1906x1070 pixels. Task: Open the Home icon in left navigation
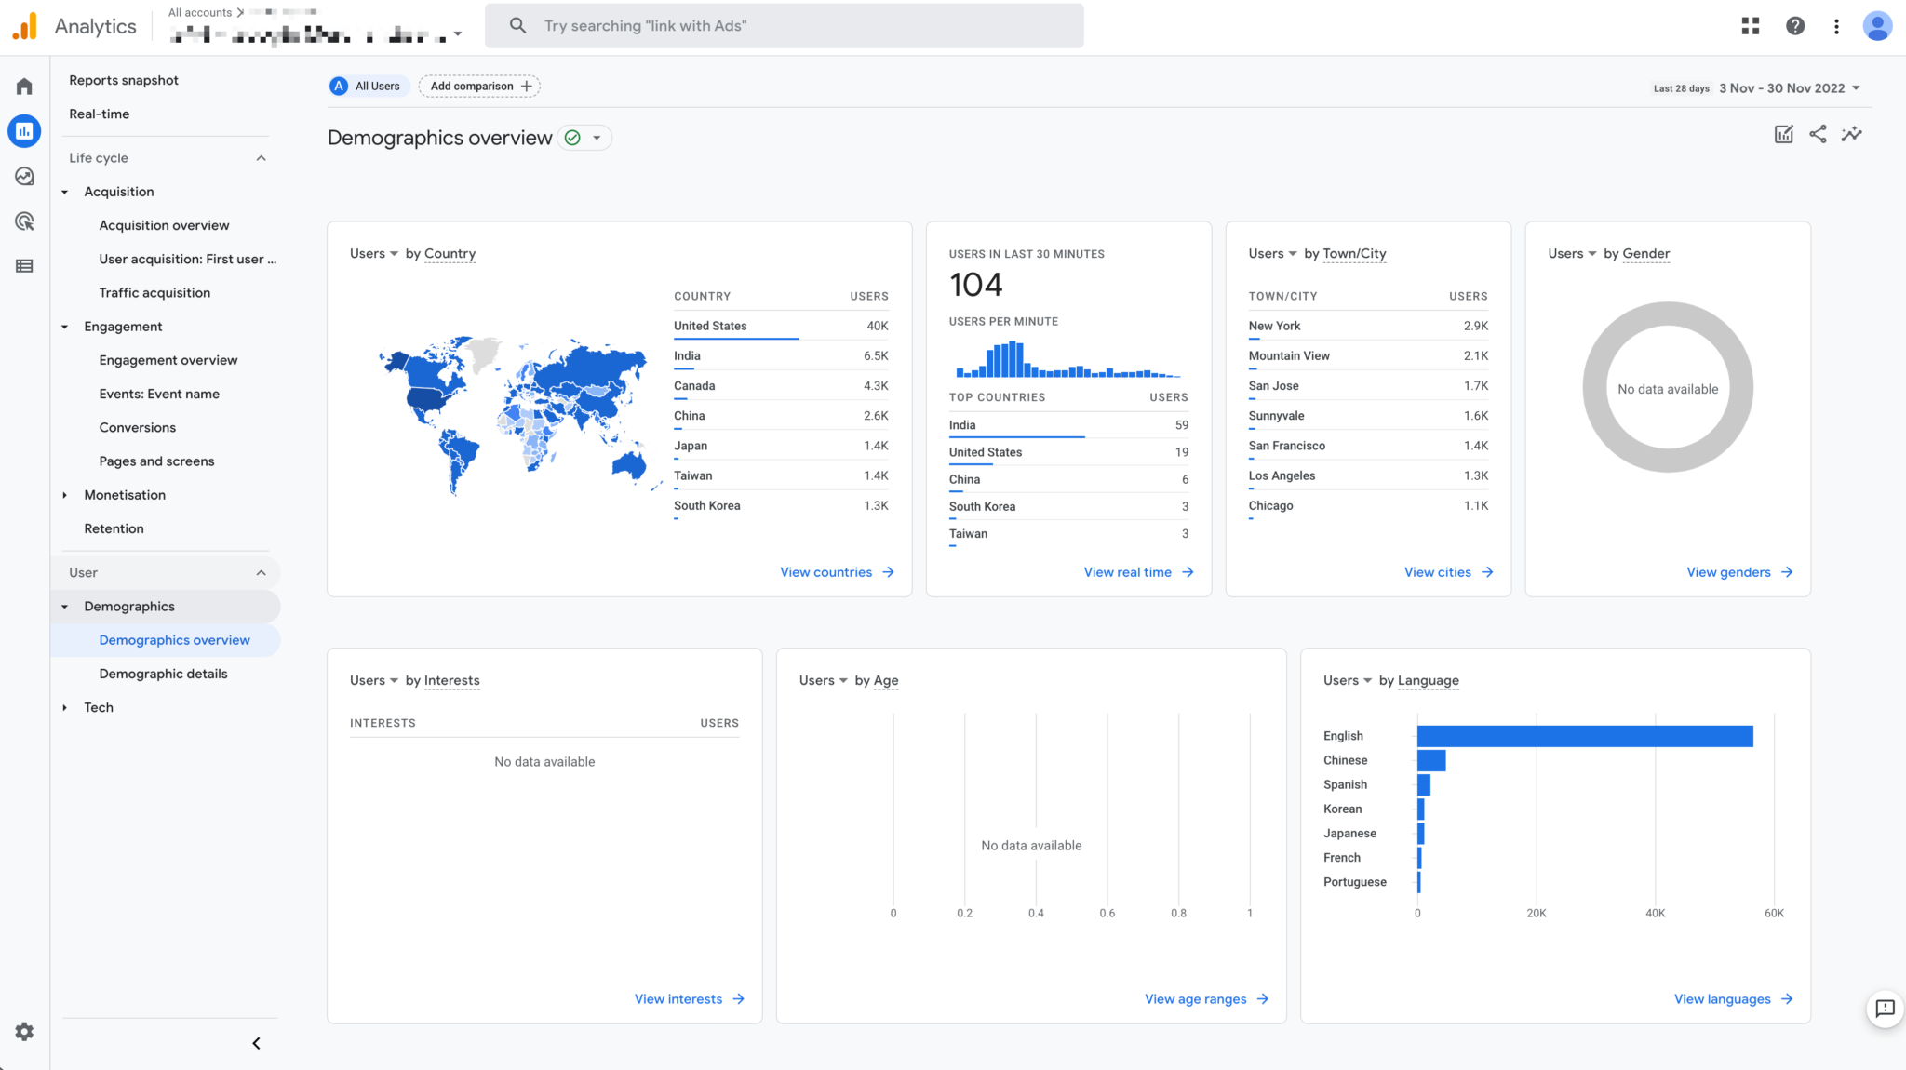[x=23, y=86]
